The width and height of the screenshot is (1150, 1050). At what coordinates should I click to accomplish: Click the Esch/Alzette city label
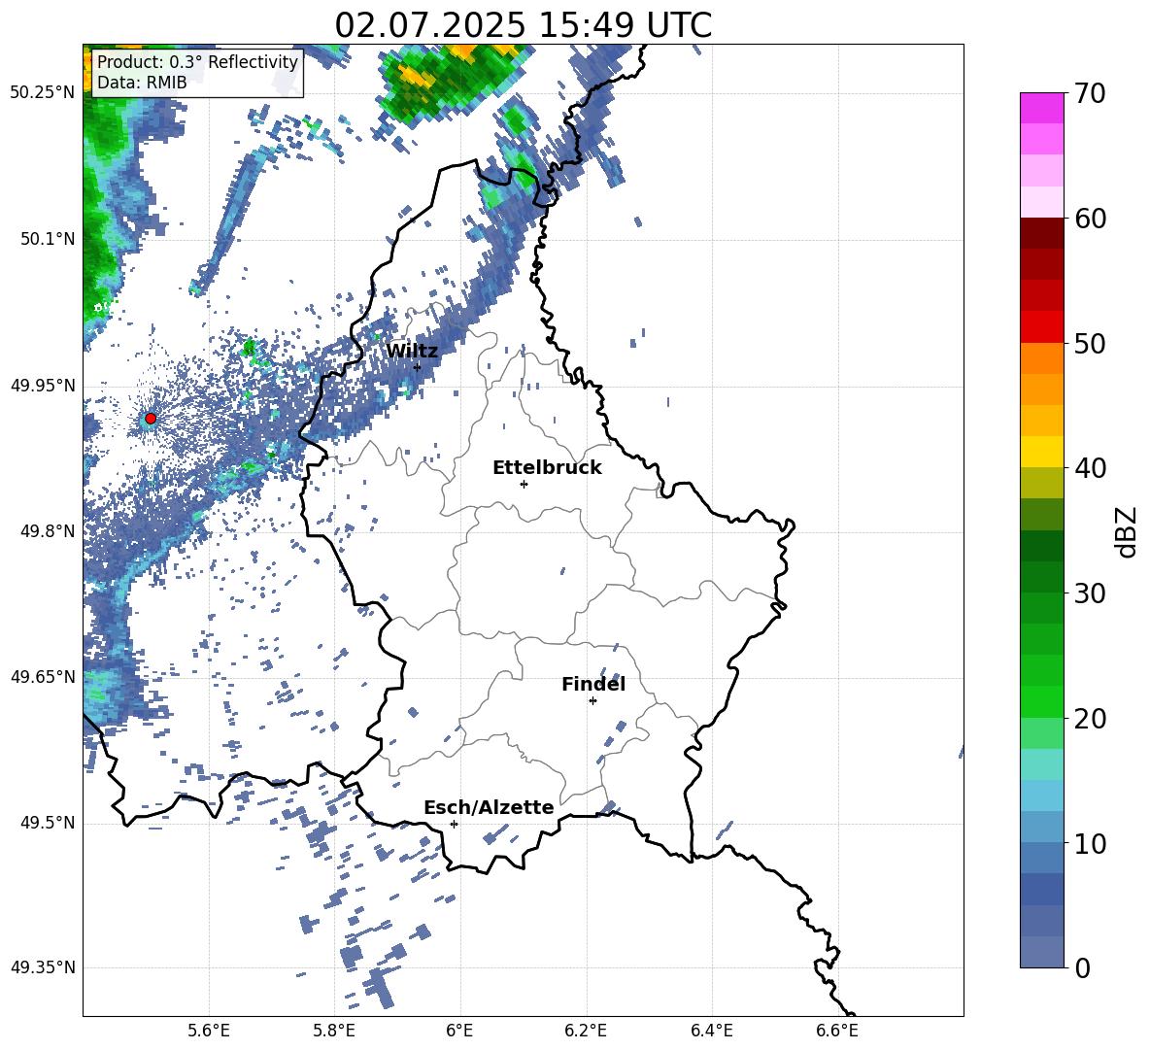click(489, 807)
